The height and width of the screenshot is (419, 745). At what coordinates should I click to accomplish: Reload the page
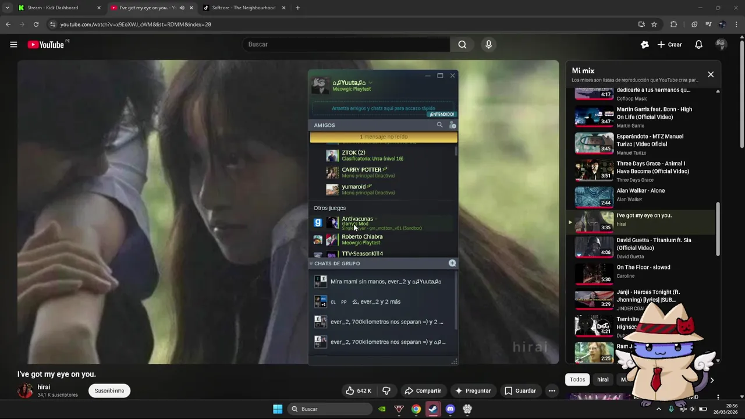pyautogui.click(x=36, y=24)
